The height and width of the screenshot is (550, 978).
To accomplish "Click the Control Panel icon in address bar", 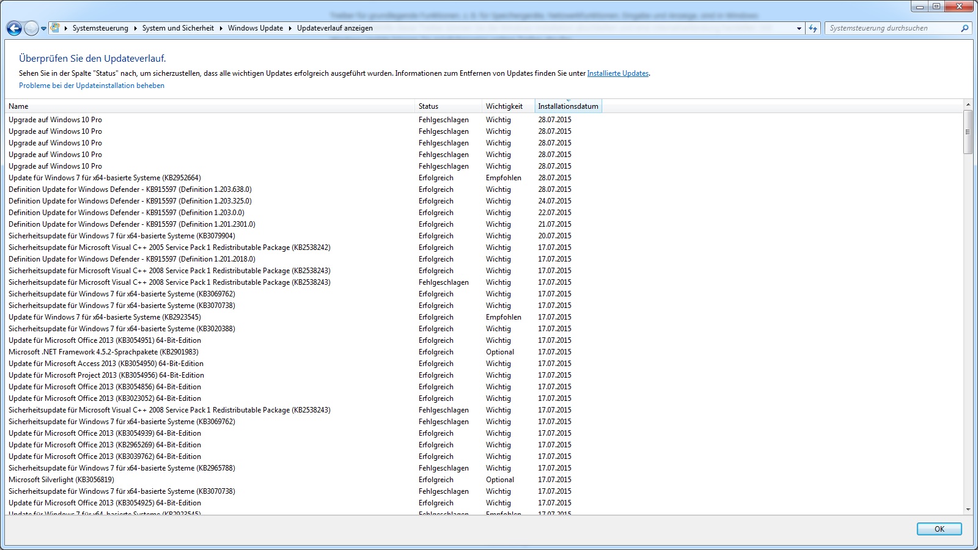I will tap(56, 28).
